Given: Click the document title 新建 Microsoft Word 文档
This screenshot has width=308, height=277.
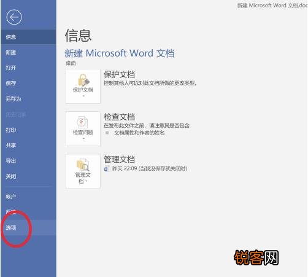Looking at the screenshot, I should pyautogui.click(x=120, y=53).
